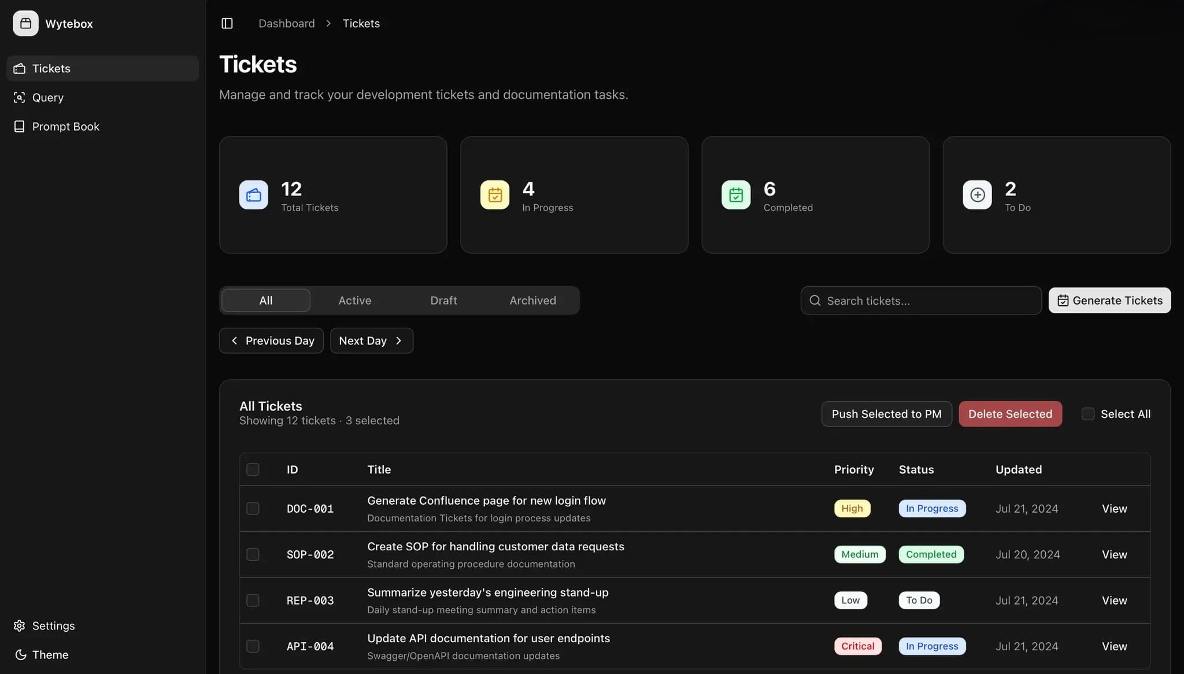
Task: Click 'Summarize yesterday's engineering stand-up' title
Action: click(487, 592)
